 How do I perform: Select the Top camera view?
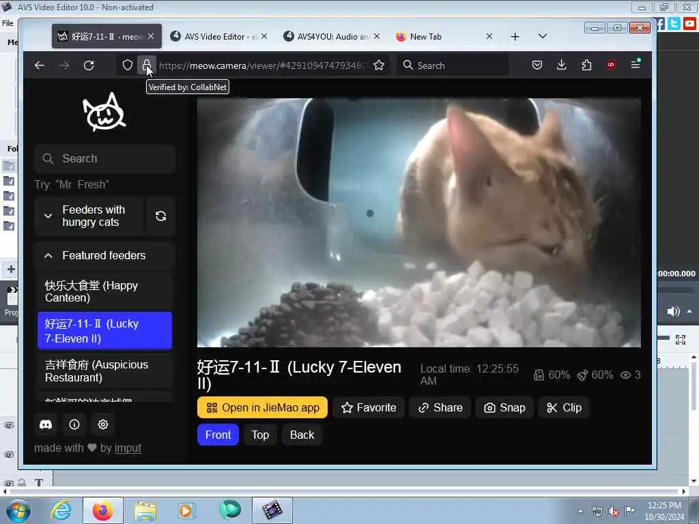[260, 435]
